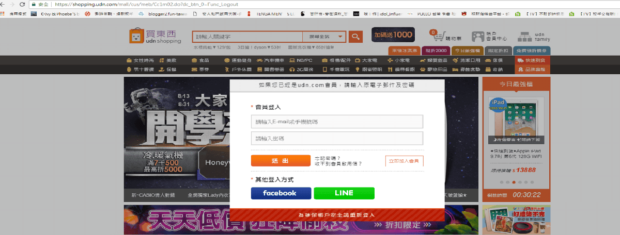Open the 運動健身 category
This screenshot has width=620, height=235.
coord(238,60)
